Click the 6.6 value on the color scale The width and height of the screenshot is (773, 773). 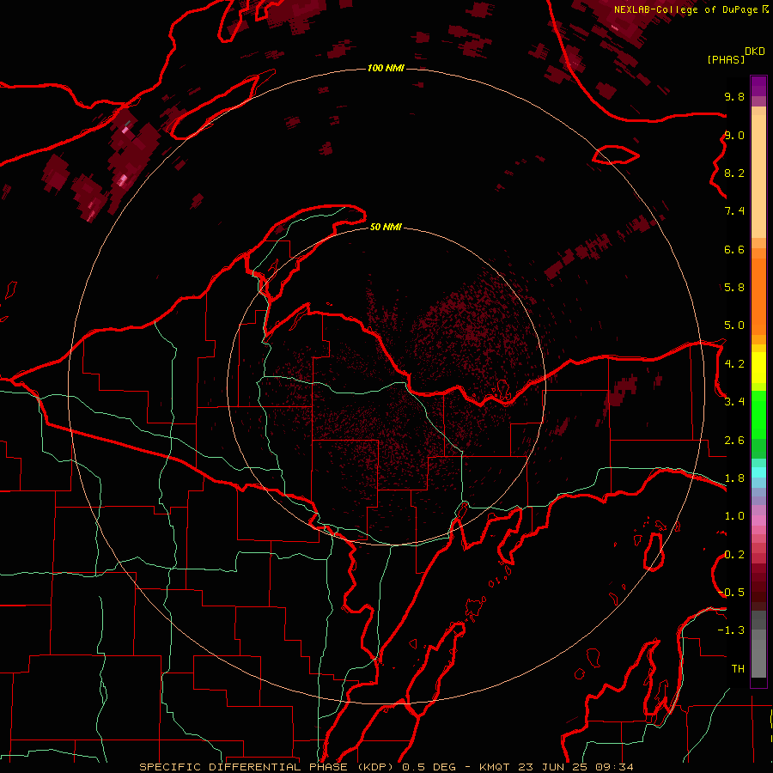(734, 249)
